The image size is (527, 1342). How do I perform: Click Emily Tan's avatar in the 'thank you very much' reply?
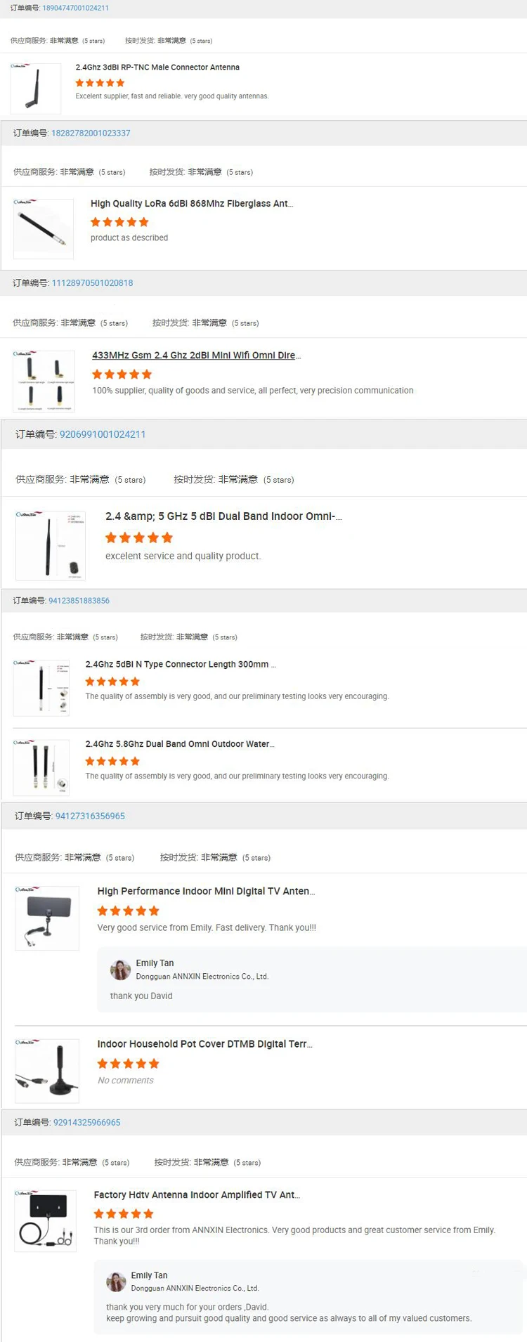(116, 1282)
